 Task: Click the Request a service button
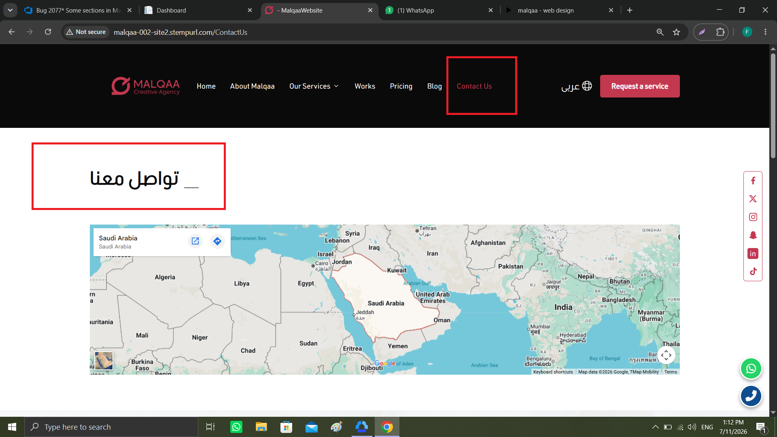[x=640, y=86]
